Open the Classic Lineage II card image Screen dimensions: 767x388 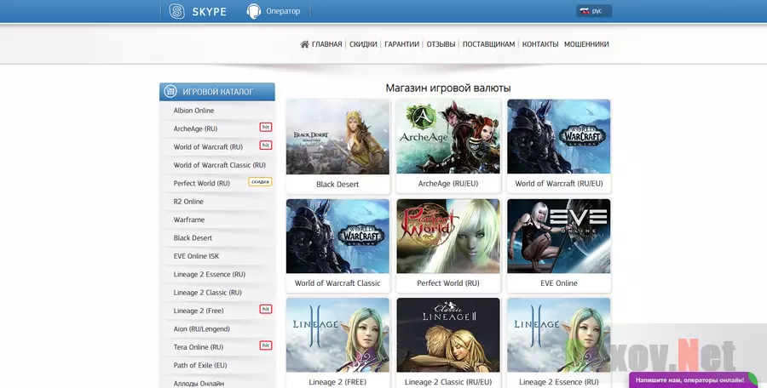tap(448, 335)
